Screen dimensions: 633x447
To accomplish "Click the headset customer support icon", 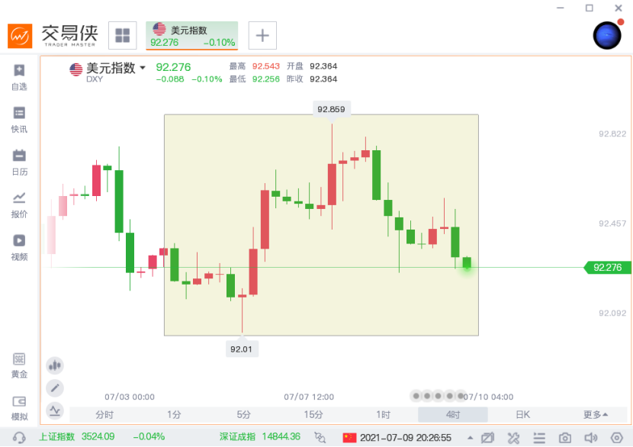I will click(x=19, y=437).
